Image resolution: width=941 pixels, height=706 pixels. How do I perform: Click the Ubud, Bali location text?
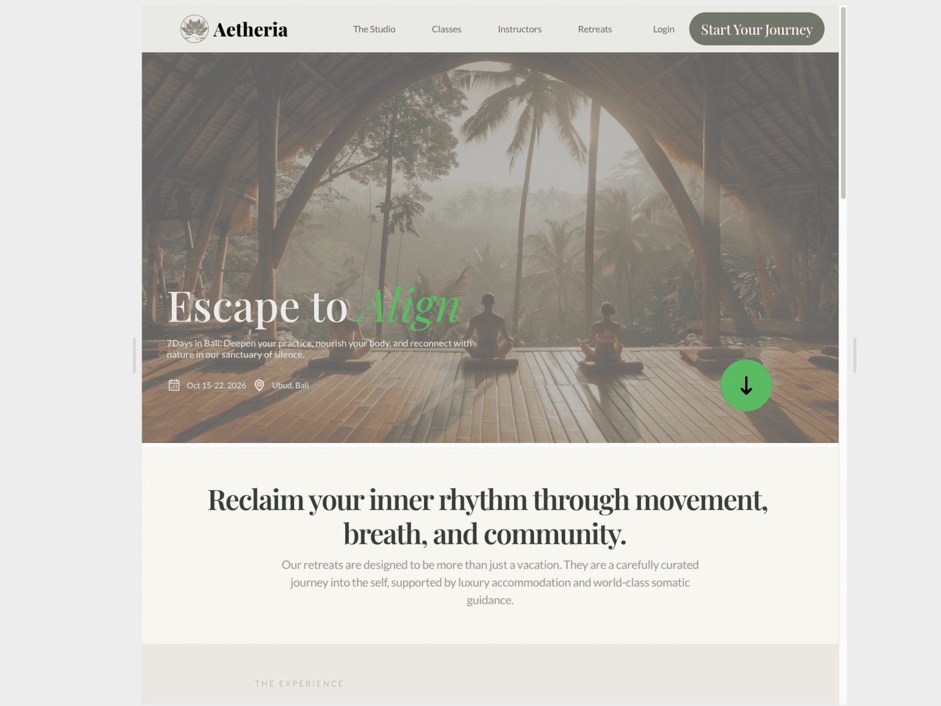click(291, 385)
